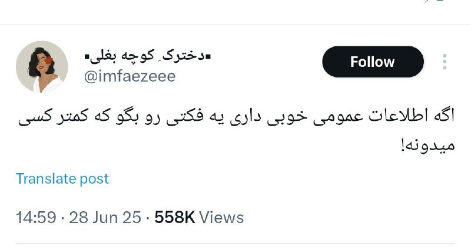Screen dimensions: 471x247
Task: Click the display name دخترک کوچه بغلی
Action: (x=148, y=56)
